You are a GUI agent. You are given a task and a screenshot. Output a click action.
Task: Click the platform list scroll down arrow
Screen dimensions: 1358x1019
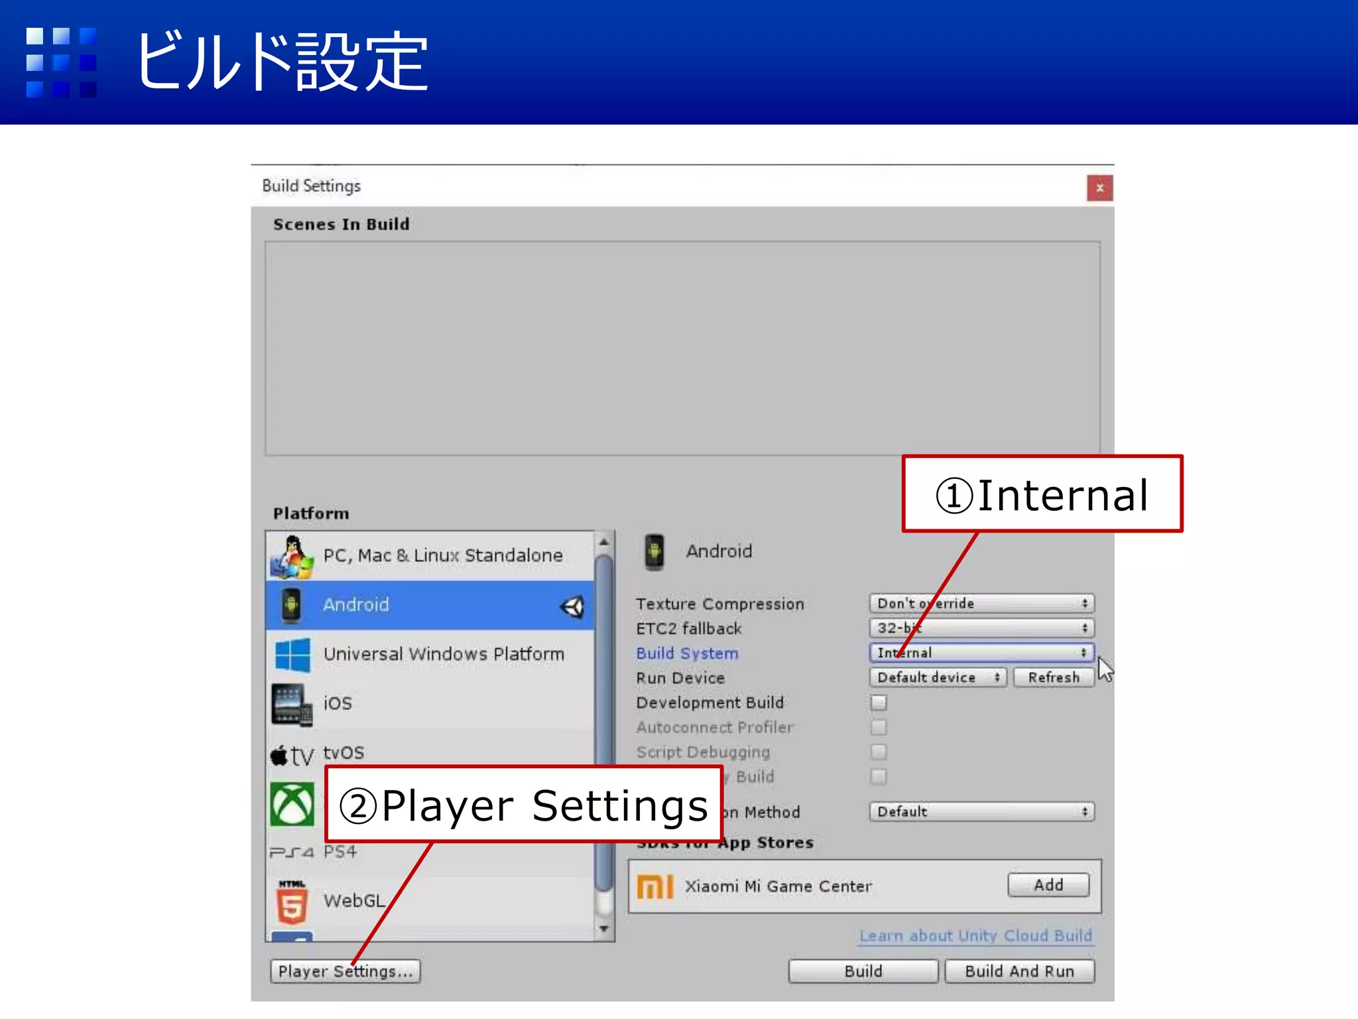coord(603,929)
